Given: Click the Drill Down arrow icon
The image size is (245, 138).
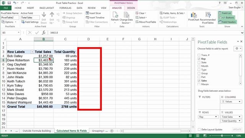Looking at the screenshot, I should tap(44, 15).
